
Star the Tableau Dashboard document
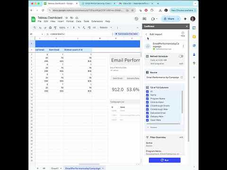pyautogui.click(x=67, y=18)
